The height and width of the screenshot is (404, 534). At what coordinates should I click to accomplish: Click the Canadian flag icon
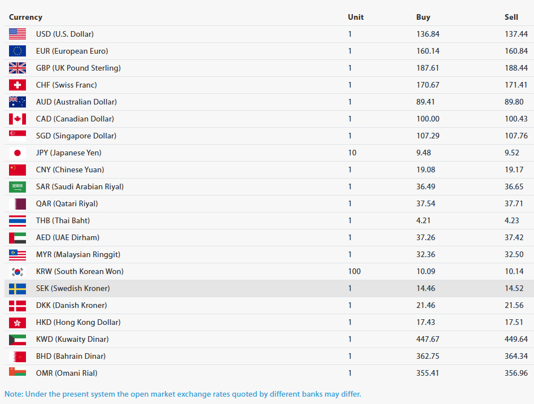pyautogui.click(x=17, y=119)
